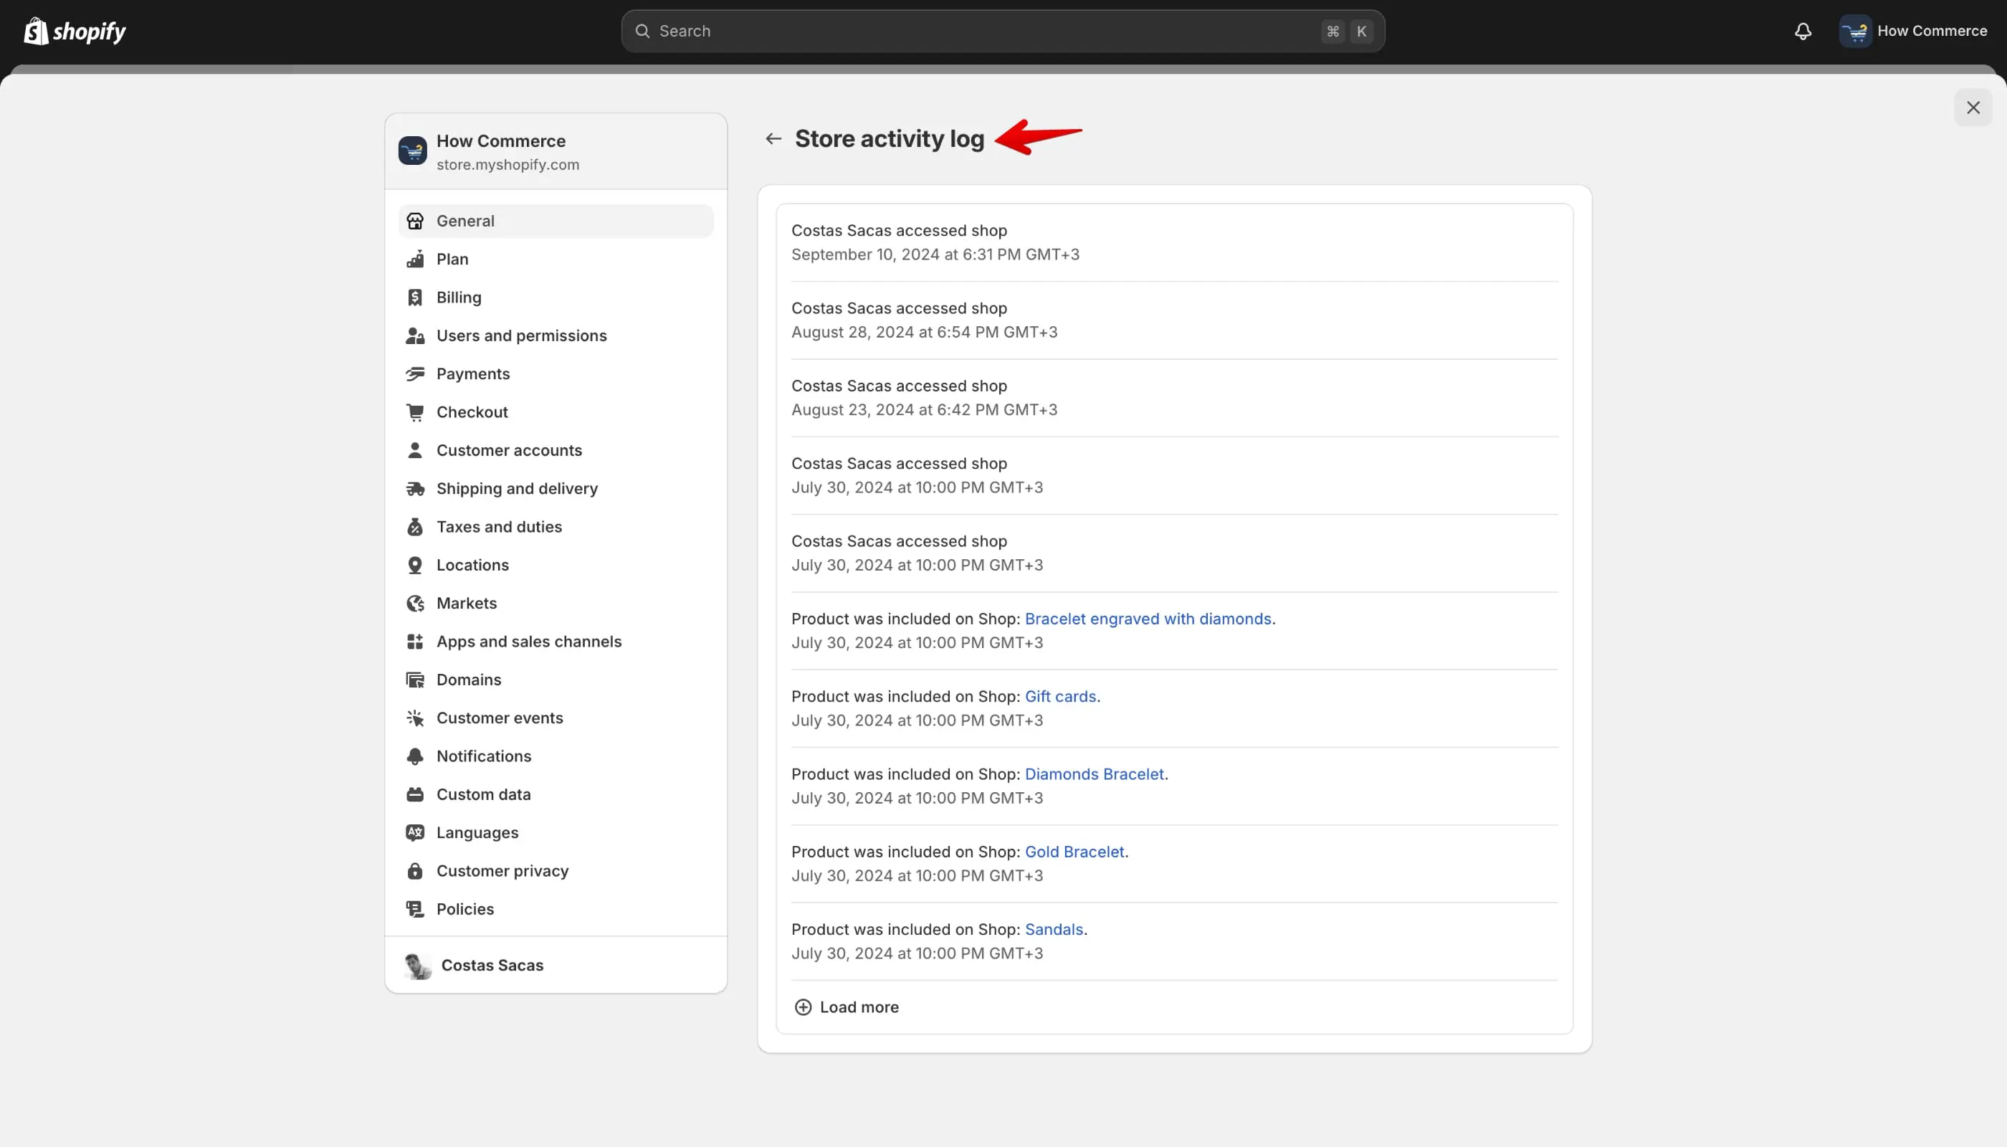This screenshot has width=2007, height=1147.
Task: Open Costas Sacas account at sidebar bottom
Action: 556,965
